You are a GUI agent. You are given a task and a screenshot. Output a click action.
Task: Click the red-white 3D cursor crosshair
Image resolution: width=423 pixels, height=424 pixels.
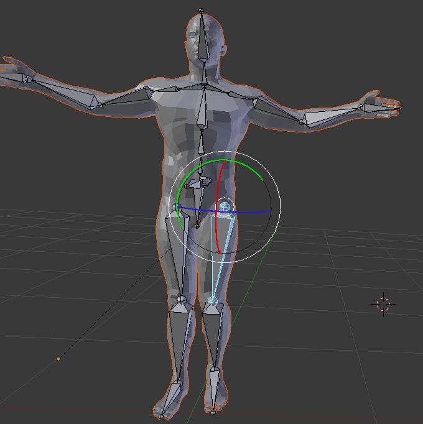(383, 304)
